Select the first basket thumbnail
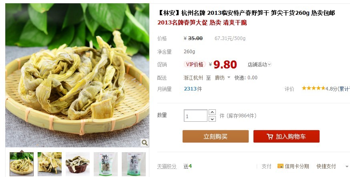 point(22,164)
